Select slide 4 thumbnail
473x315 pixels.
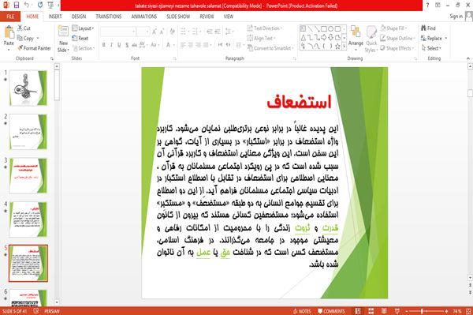[x=28, y=219]
